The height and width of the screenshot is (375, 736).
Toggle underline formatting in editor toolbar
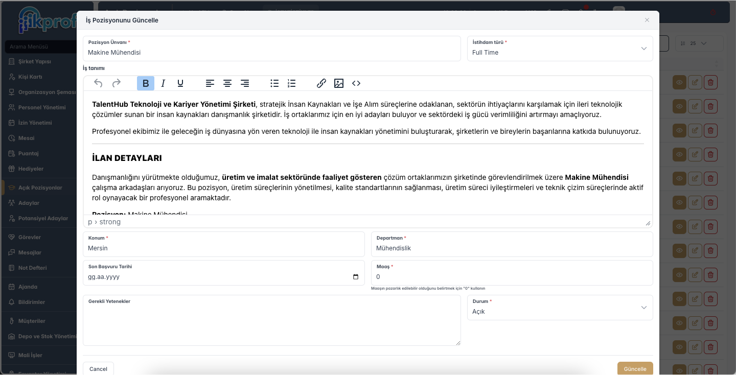[x=180, y=83]
